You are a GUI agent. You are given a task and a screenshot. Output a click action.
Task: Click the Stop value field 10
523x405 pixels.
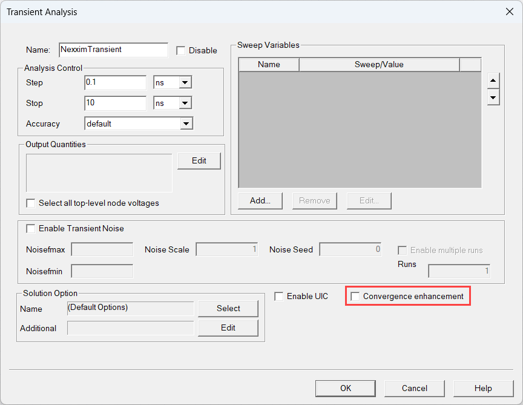coord(116,103)
